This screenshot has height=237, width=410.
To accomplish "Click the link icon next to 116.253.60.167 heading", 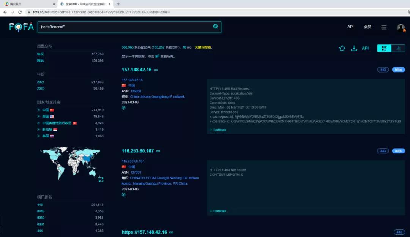I will click(158, 151).
